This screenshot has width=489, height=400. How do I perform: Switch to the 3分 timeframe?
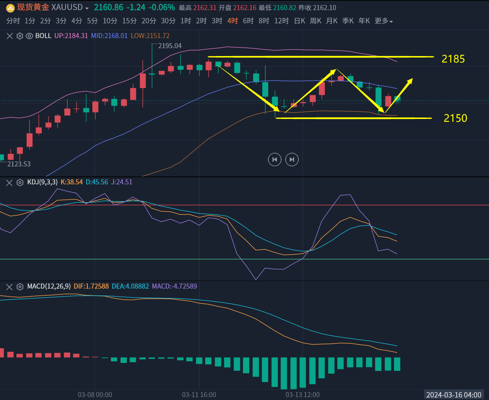coord(61,21)
